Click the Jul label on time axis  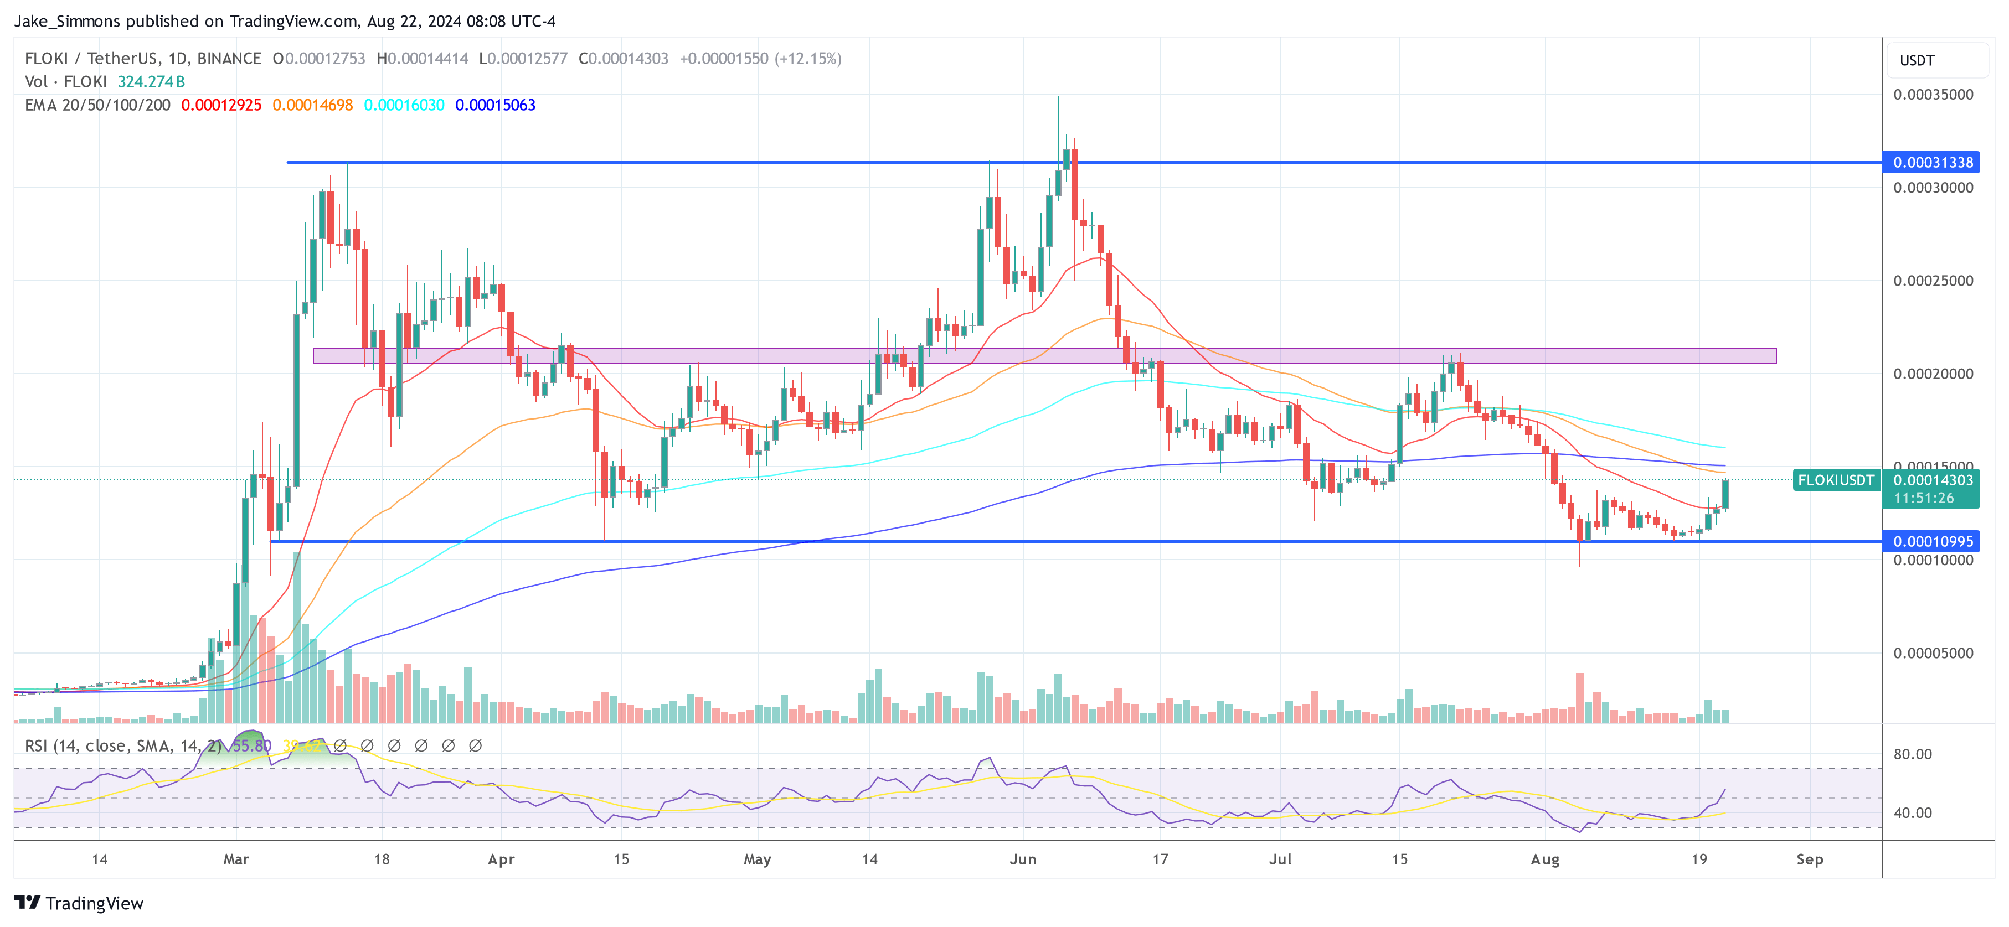(1280, 859)
